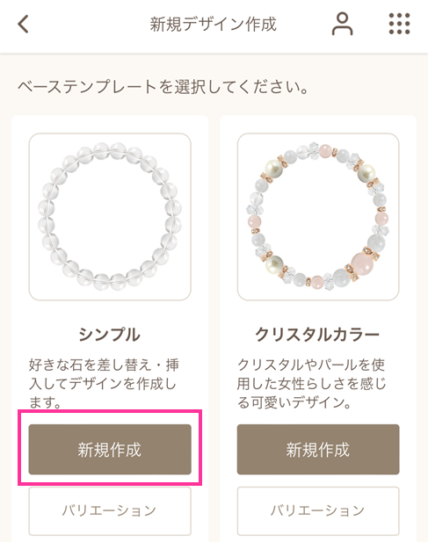Click the largest pink bead on the bracelet
Screen dimensions: 428x542
coord(362,264)
